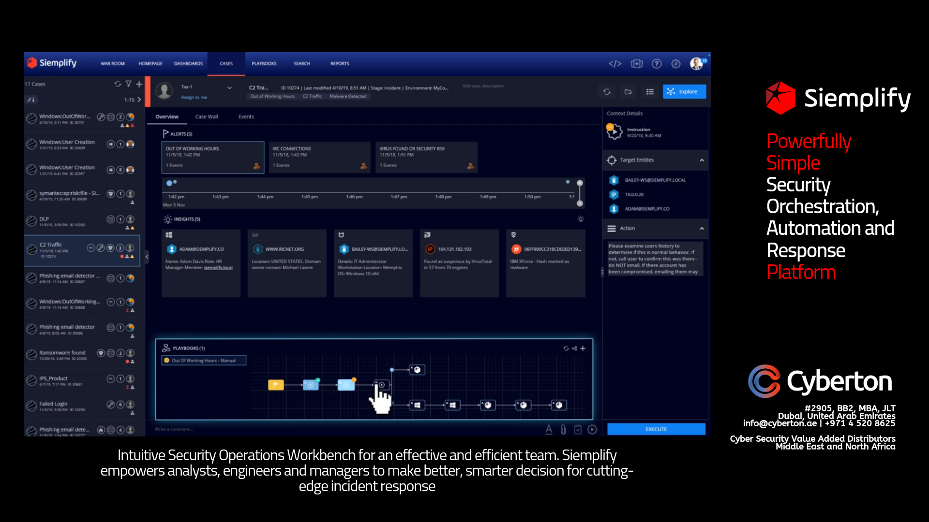Click the case refresh icon beside Explore
Viewport: 929px width, 522px height.
pos(607,92)
